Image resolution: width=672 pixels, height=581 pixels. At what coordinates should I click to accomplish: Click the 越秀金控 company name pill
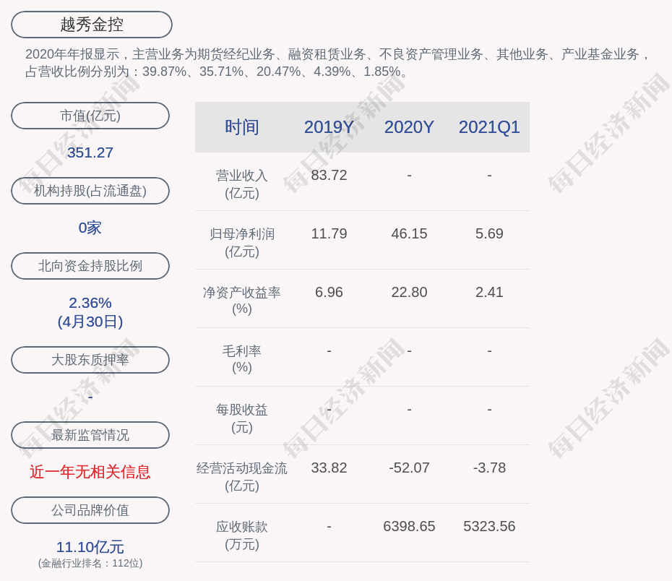pos(92,25)
